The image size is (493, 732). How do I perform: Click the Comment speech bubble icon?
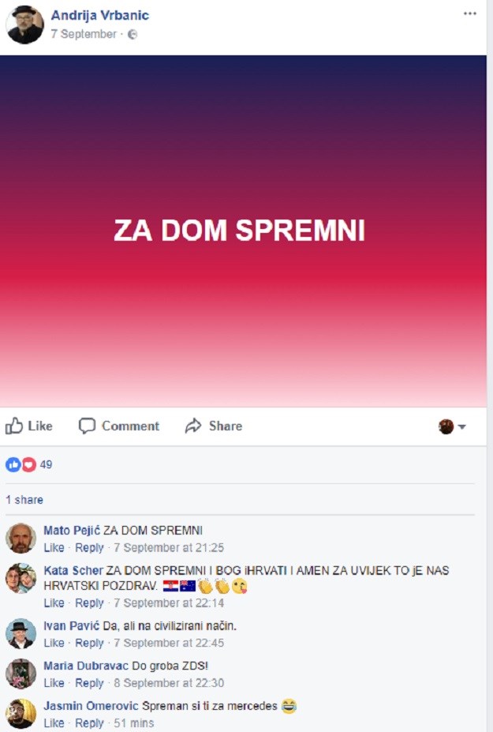click(87, 426)
